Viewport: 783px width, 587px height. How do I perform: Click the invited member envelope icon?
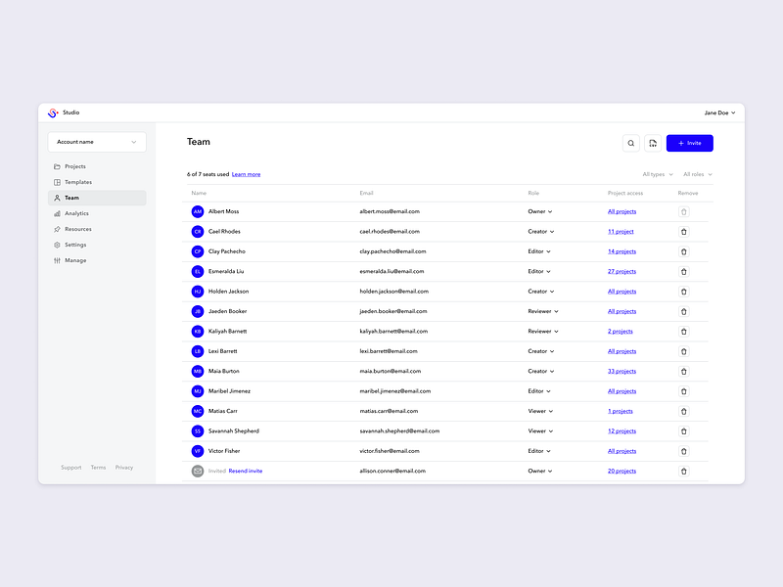click(x=198, y=472)
